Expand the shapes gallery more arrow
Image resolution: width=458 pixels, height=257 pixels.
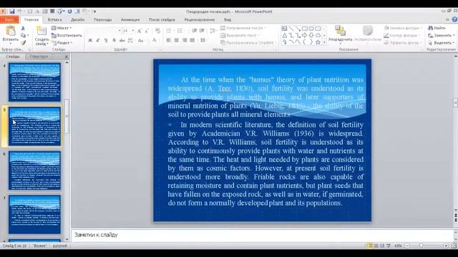click(324, 43)
